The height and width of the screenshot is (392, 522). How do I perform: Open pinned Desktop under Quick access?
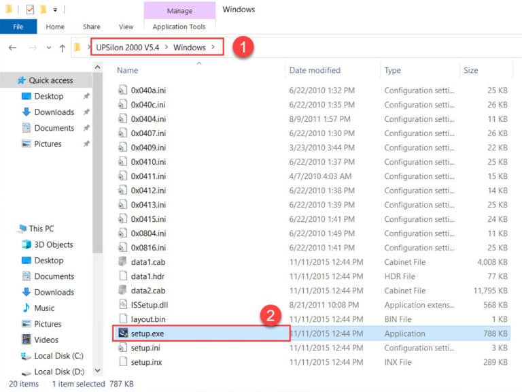49,97
